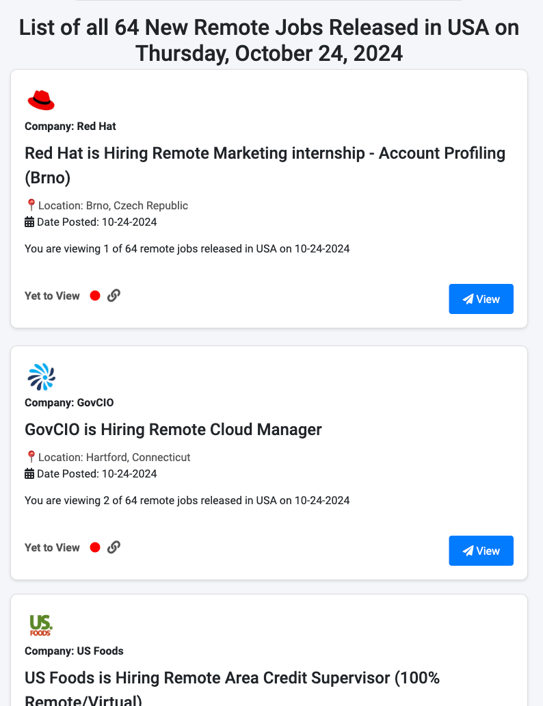Toggle 'Yet to View' status on the GovCIO listing

pos(52,547)
